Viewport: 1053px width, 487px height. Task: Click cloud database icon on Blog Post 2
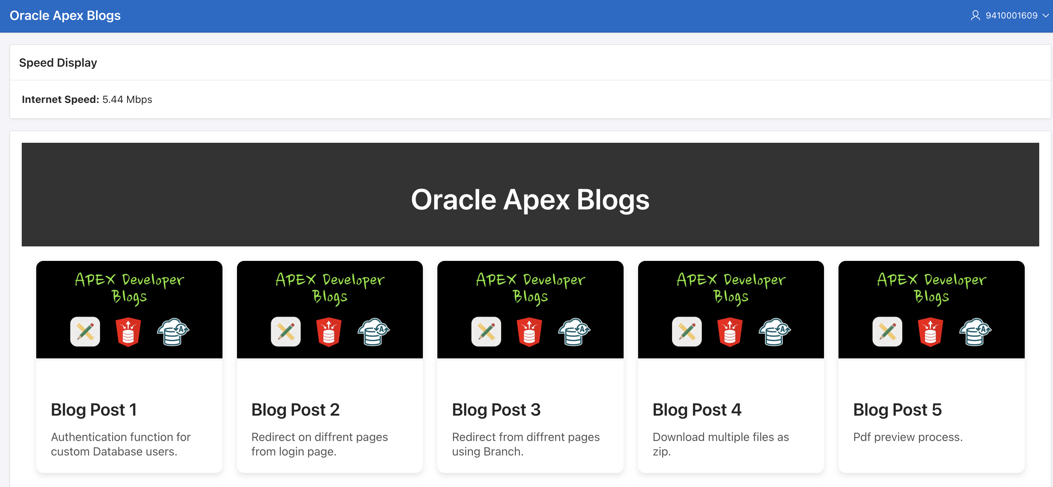click(373, 332)
